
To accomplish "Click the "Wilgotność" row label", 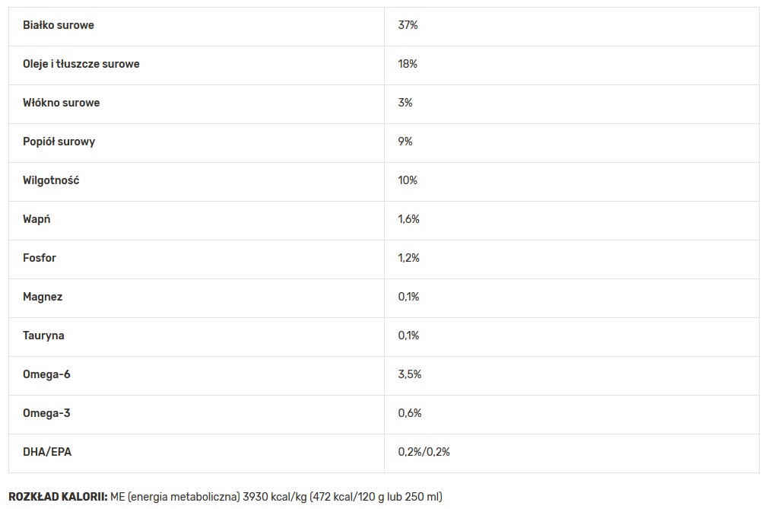I will pos(51,180).
